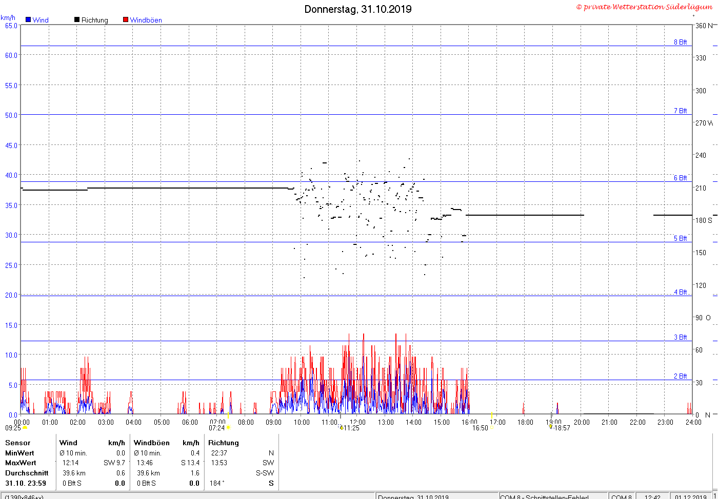Viewport: 718px width, 499px height.
Task: Open the private Wetterstation Süderlügum copyright text
Action: (x=644, y=7)
